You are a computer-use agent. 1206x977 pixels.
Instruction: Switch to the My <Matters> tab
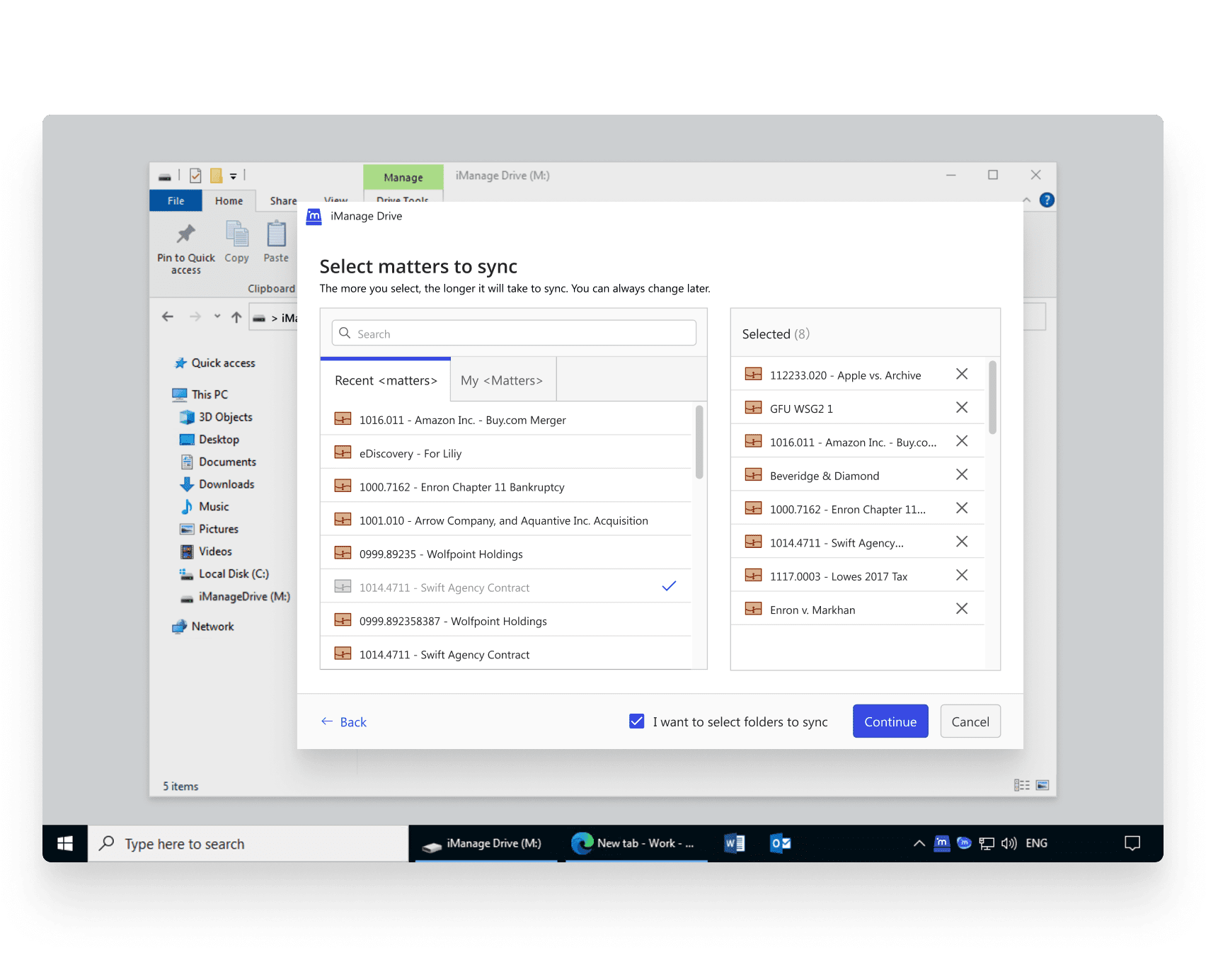click(x=502, y=380)
